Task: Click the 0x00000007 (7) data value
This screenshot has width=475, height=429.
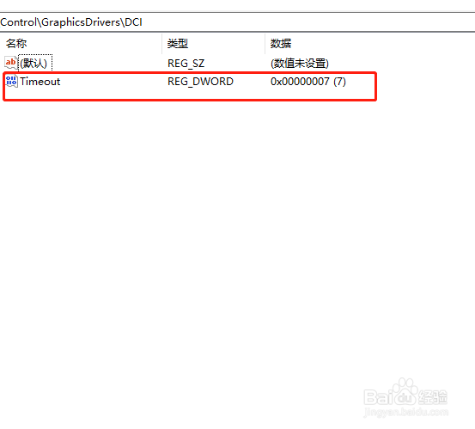Action: pos(308,82)
